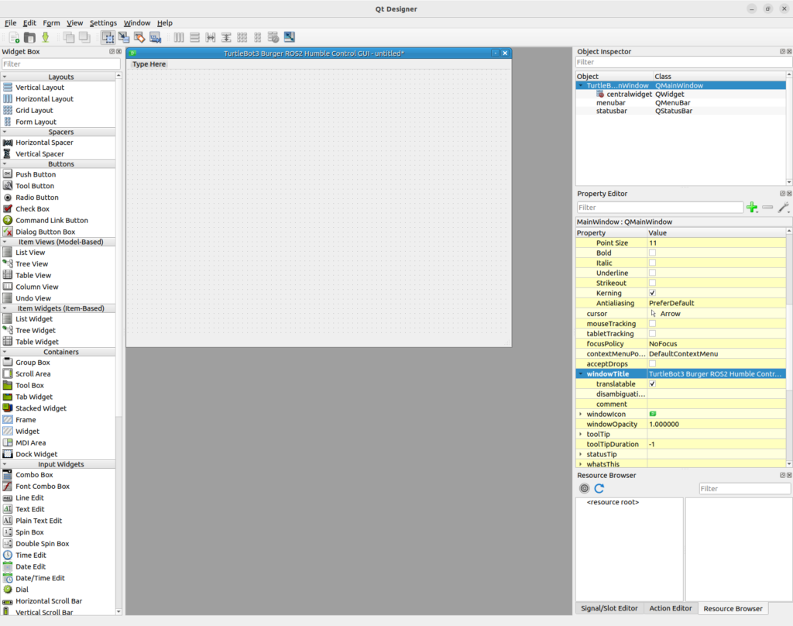This screenshot has width=793, height=626.
Task: Float the Widget Box panel
Action: (112, 52)
